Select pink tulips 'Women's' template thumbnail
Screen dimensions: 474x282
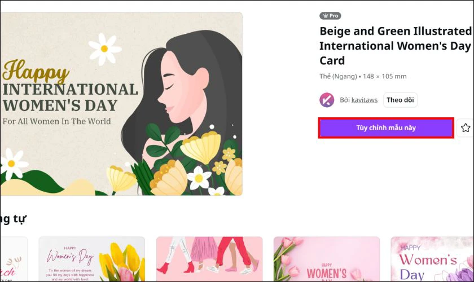click(327, 259)
